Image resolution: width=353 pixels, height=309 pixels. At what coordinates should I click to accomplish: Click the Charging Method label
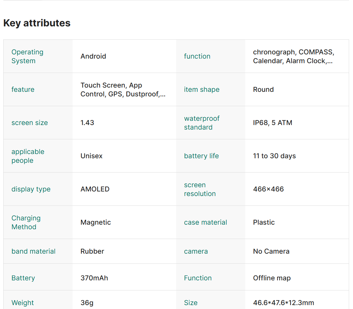point(26,223)
